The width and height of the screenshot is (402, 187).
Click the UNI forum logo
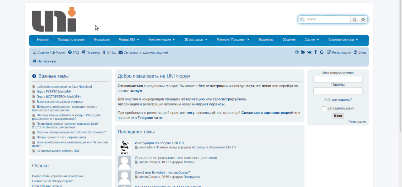click(x=54, y=19)
